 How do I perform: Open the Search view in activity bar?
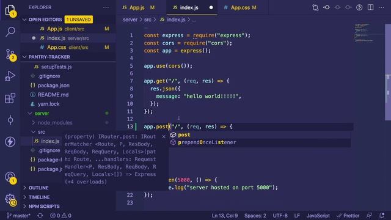pyautogui.click(x=10, y=32)
